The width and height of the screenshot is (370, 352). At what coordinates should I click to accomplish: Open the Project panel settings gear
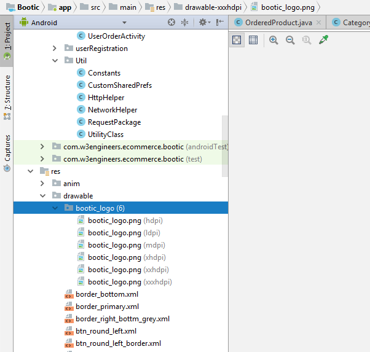202,22
